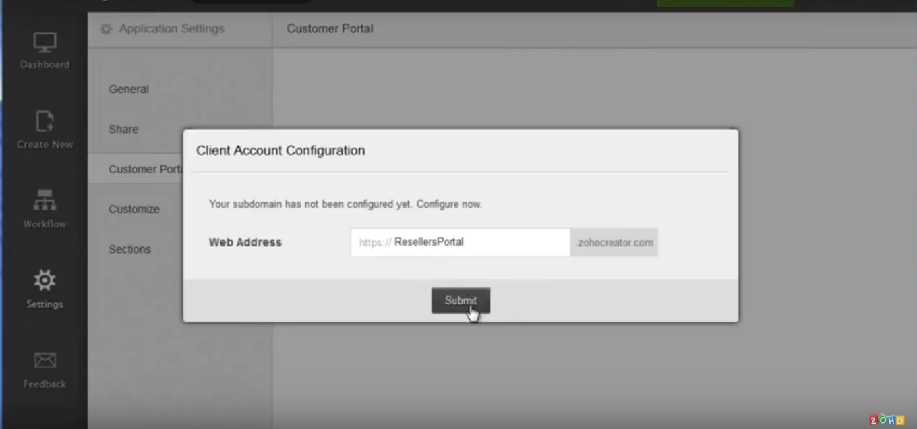Screen dimensions: 917x429
Task: Click the .zohocreator.com domain suffix
Action: tap(614, 242)
